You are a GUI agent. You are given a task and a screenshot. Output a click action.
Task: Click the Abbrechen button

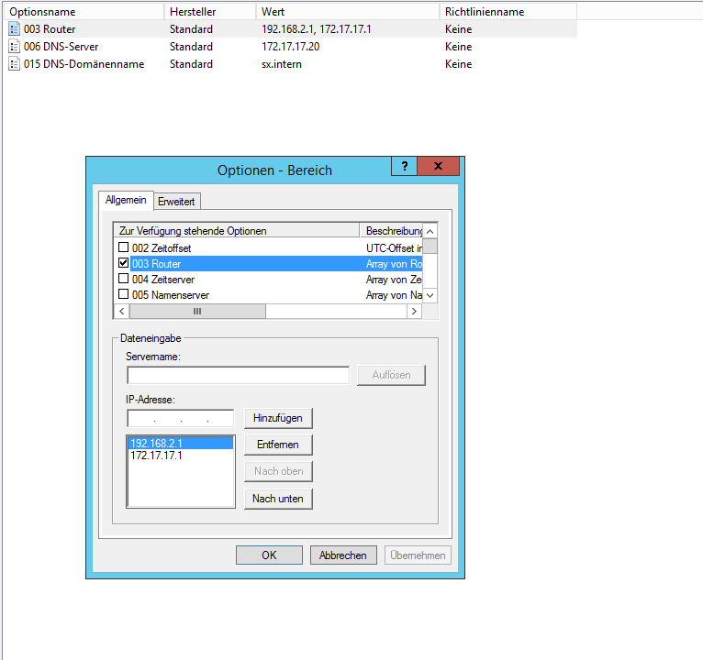coord(343,555)
